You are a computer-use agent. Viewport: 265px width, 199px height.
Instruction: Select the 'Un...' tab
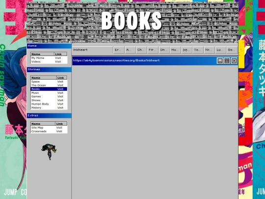click(164, 50)
